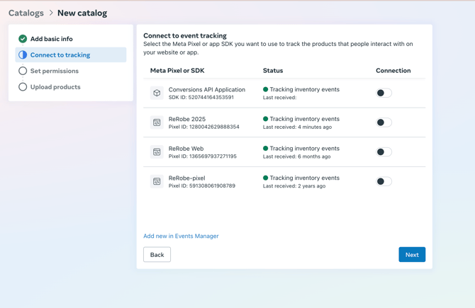Click ReRobe 2025 Tracking inventory events status

point(301,119)
